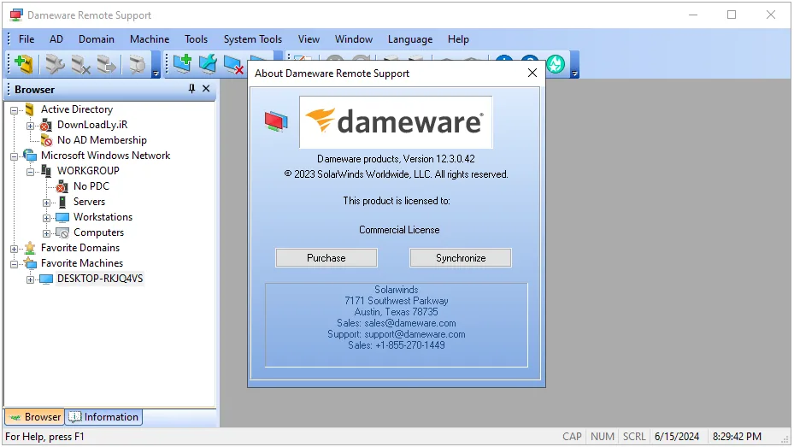Open first toolbar overflow options arrow
794x447 pixels.
156,74
